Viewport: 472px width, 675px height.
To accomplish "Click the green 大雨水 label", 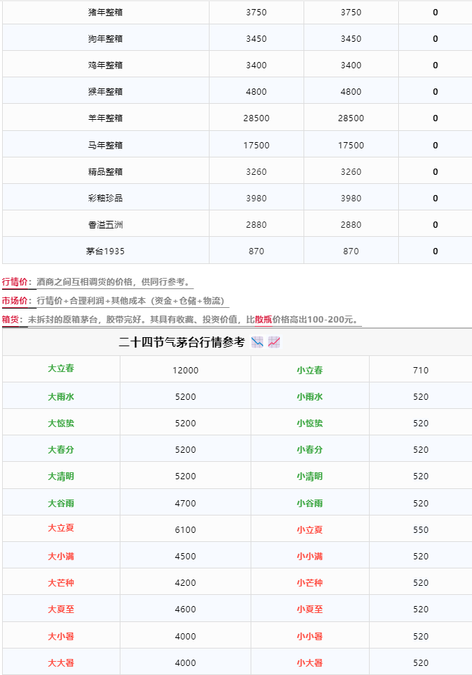I will point(61,397).
